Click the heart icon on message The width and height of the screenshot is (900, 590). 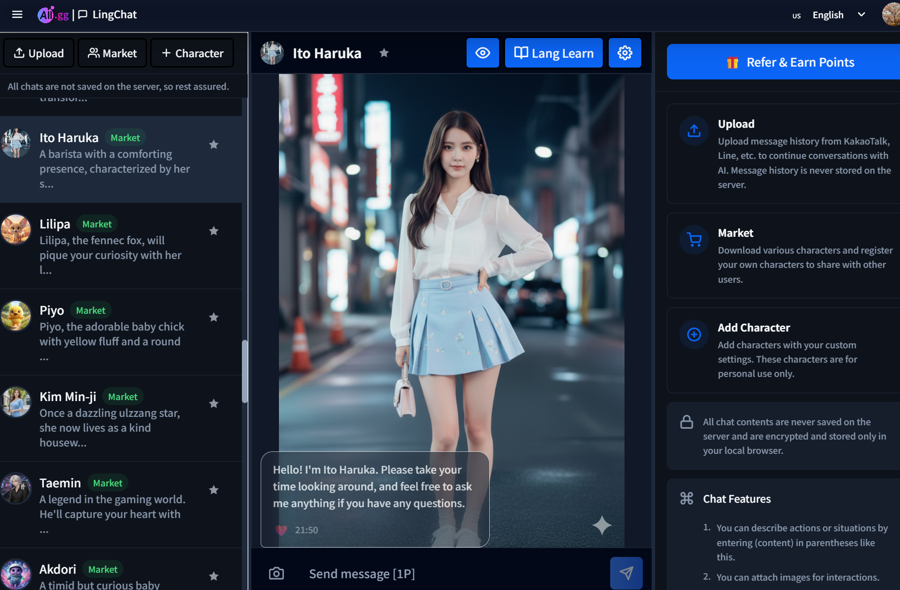[281, 530]
